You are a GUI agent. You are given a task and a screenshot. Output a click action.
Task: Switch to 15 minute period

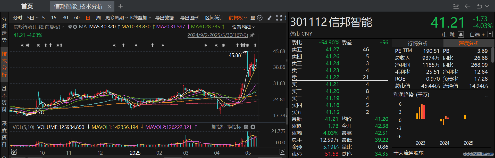tap(54, 18)
